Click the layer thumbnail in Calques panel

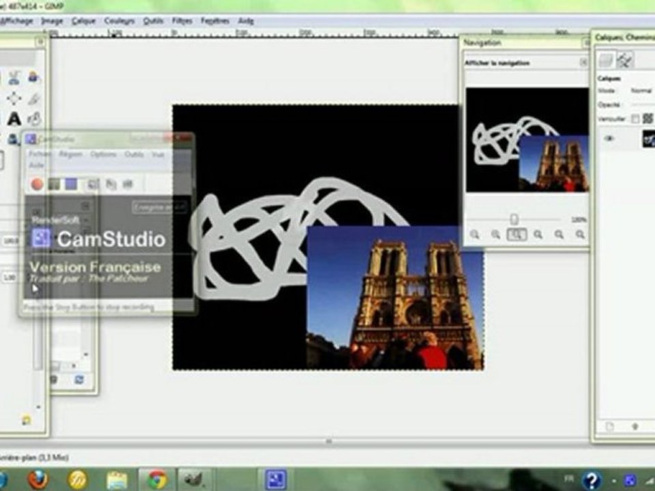pos(649,139)
